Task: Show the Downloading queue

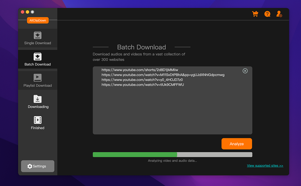Action: click(x=38, y=102)
